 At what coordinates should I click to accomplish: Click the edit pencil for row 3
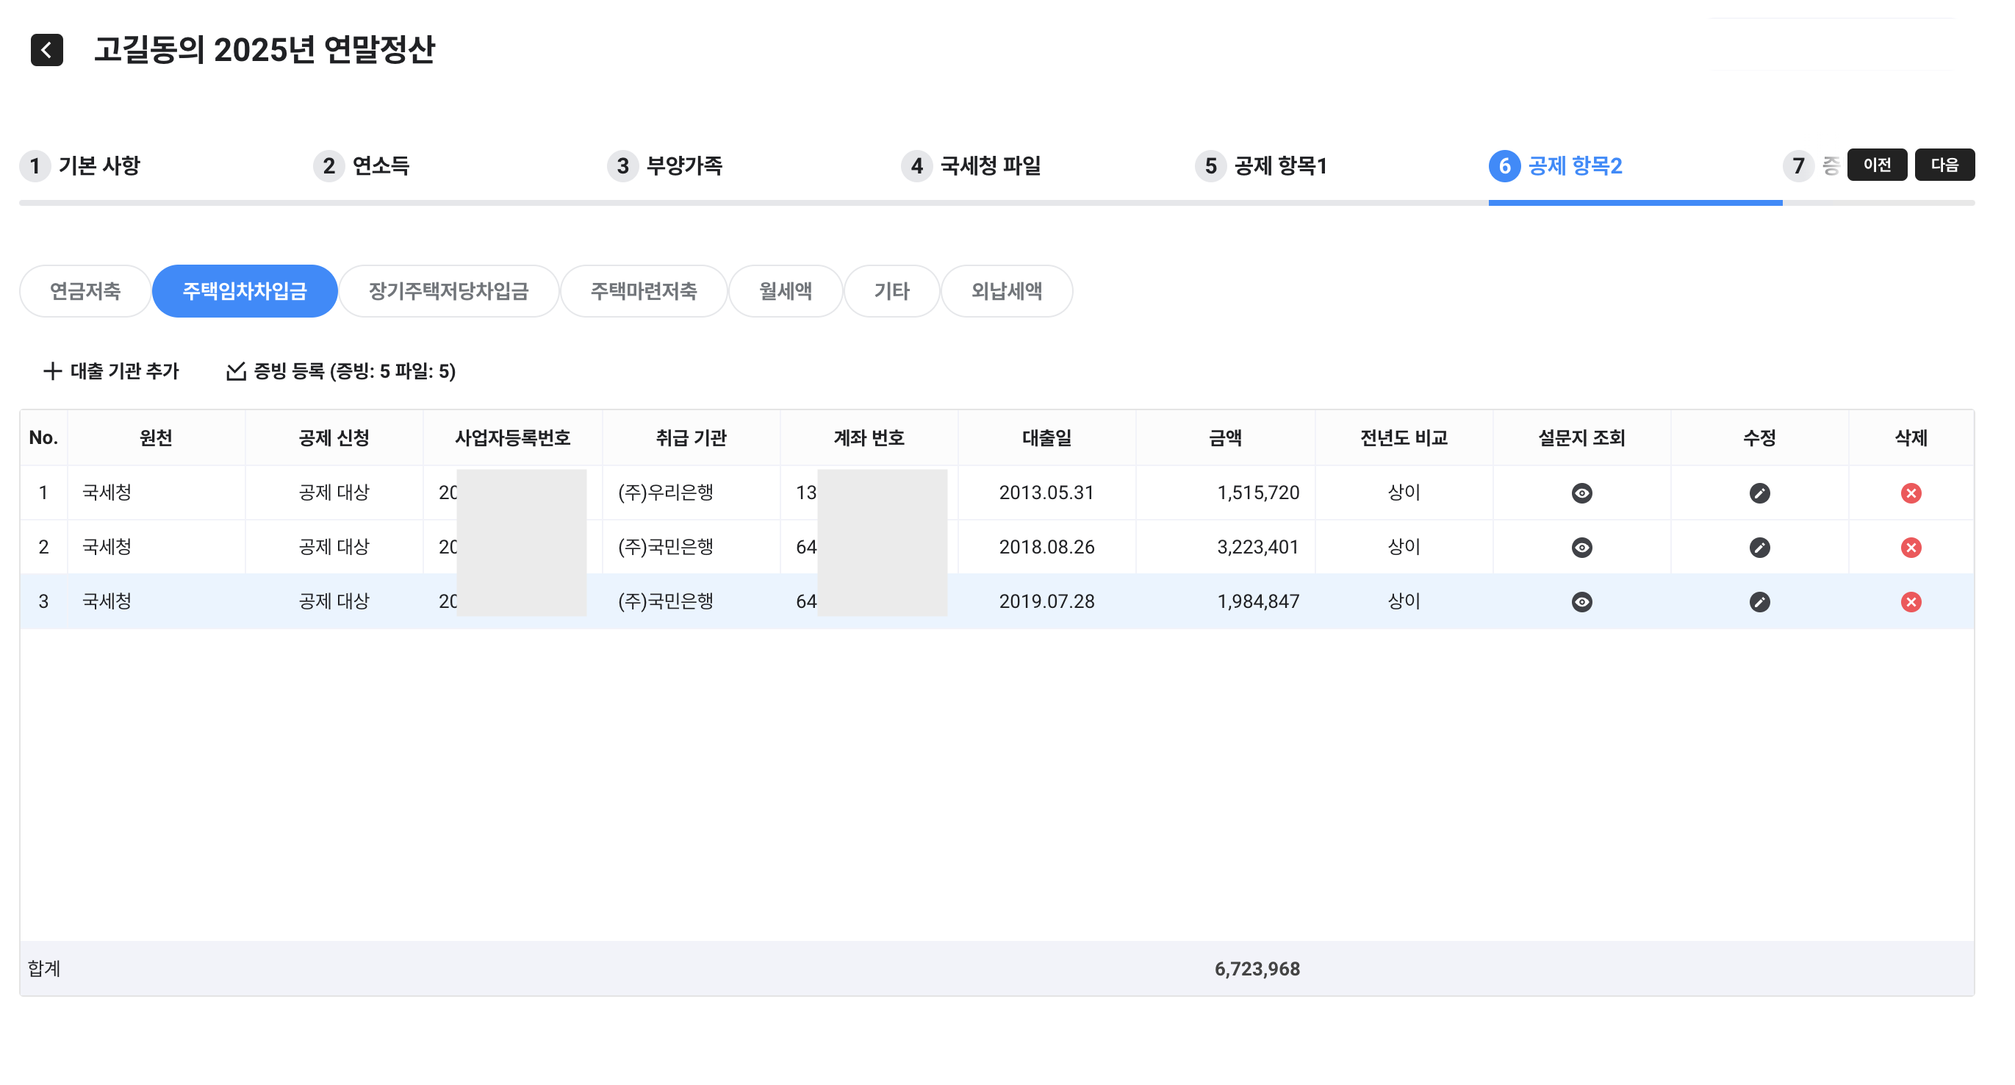1759,601
